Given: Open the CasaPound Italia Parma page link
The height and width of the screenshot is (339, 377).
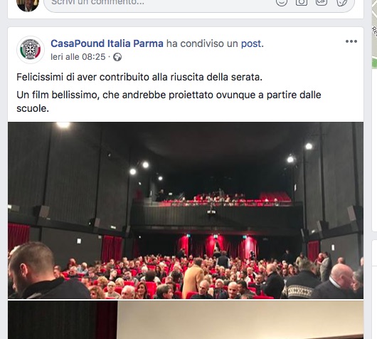Looking at the screenshot, I should click(107, 43).
